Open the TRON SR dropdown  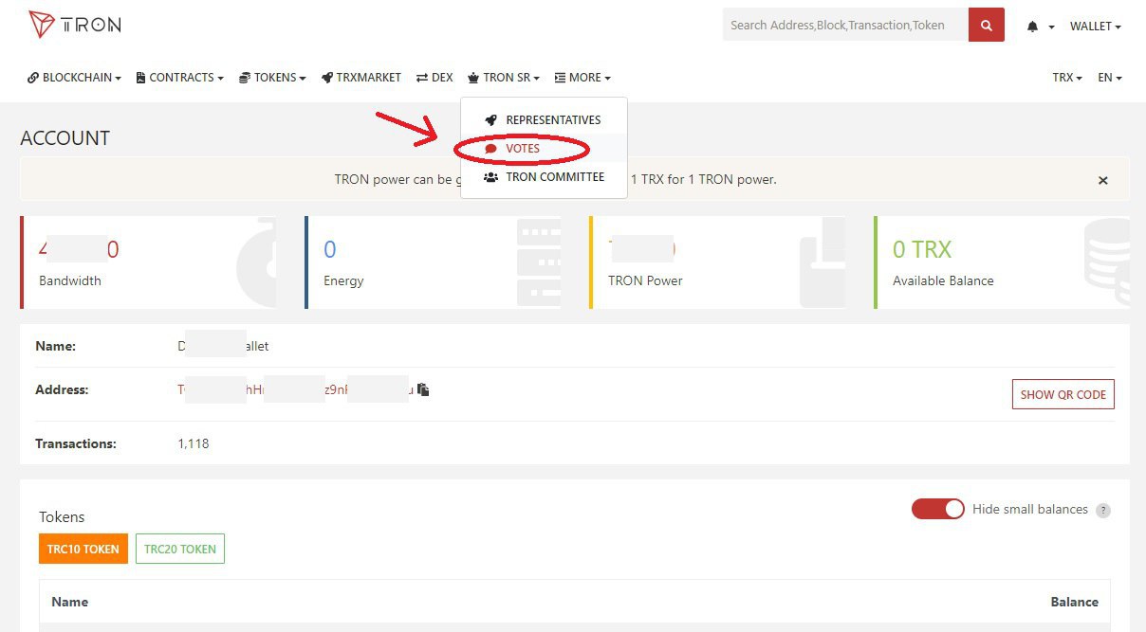[504, 78]
